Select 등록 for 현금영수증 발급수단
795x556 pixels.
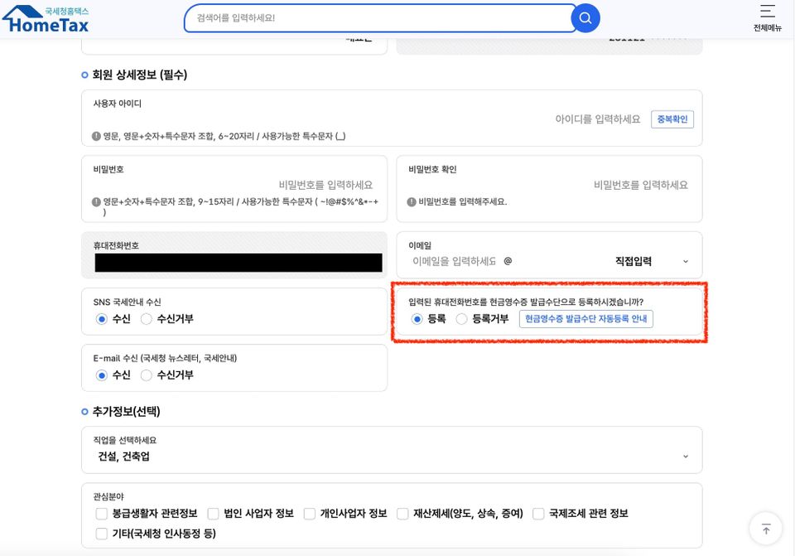click(417, 319)
